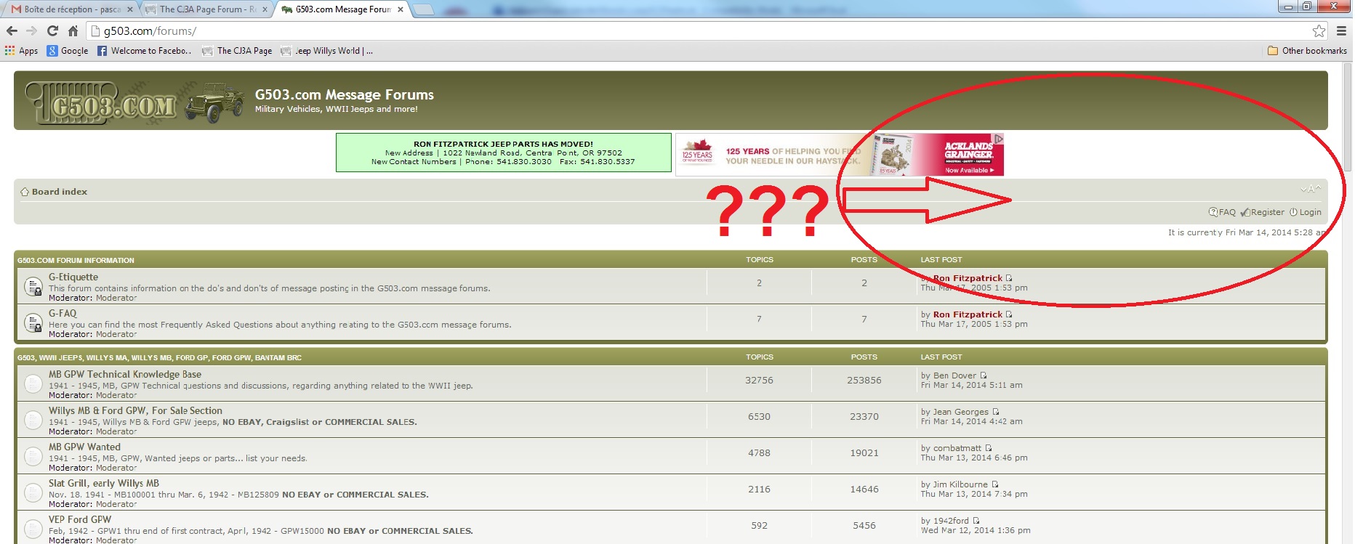Click the Login link
Image resolution: width=1355 pixels, height=544 pixels.
tap(1306, 212)
